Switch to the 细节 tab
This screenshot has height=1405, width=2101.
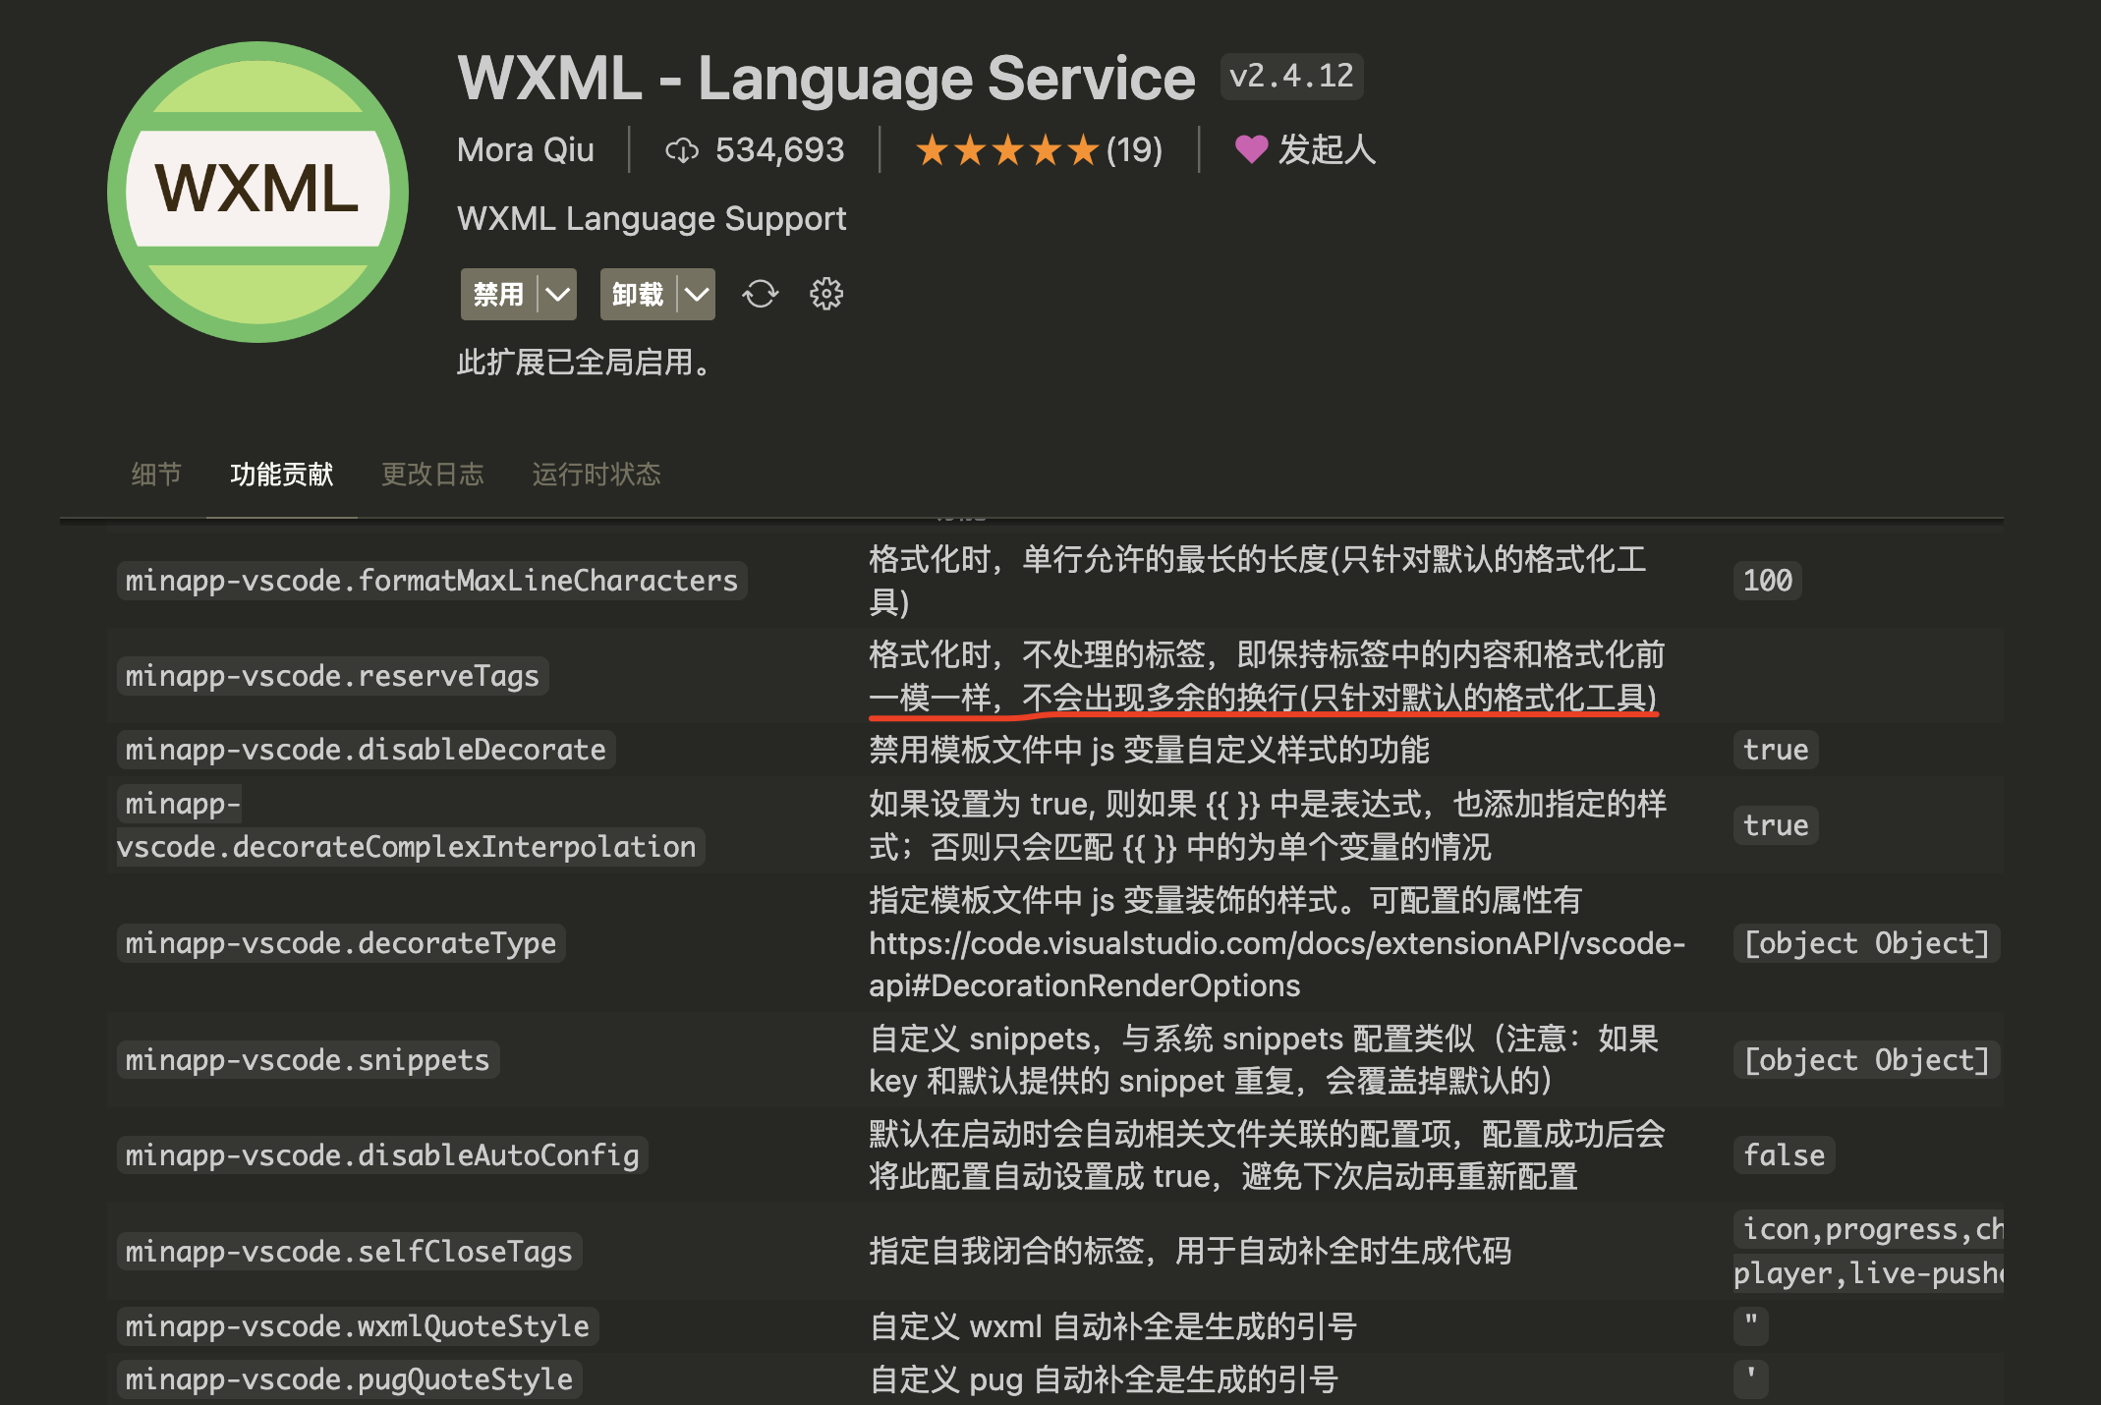pos(156,475)
